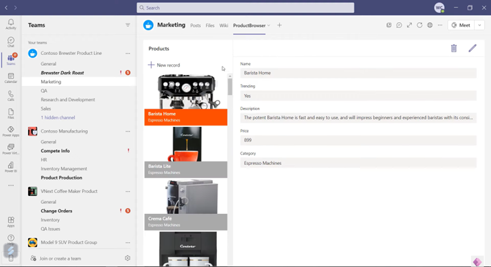Open the Compete Info channel
This screenshot has height=267, width=491.
[x=55, y=151]
